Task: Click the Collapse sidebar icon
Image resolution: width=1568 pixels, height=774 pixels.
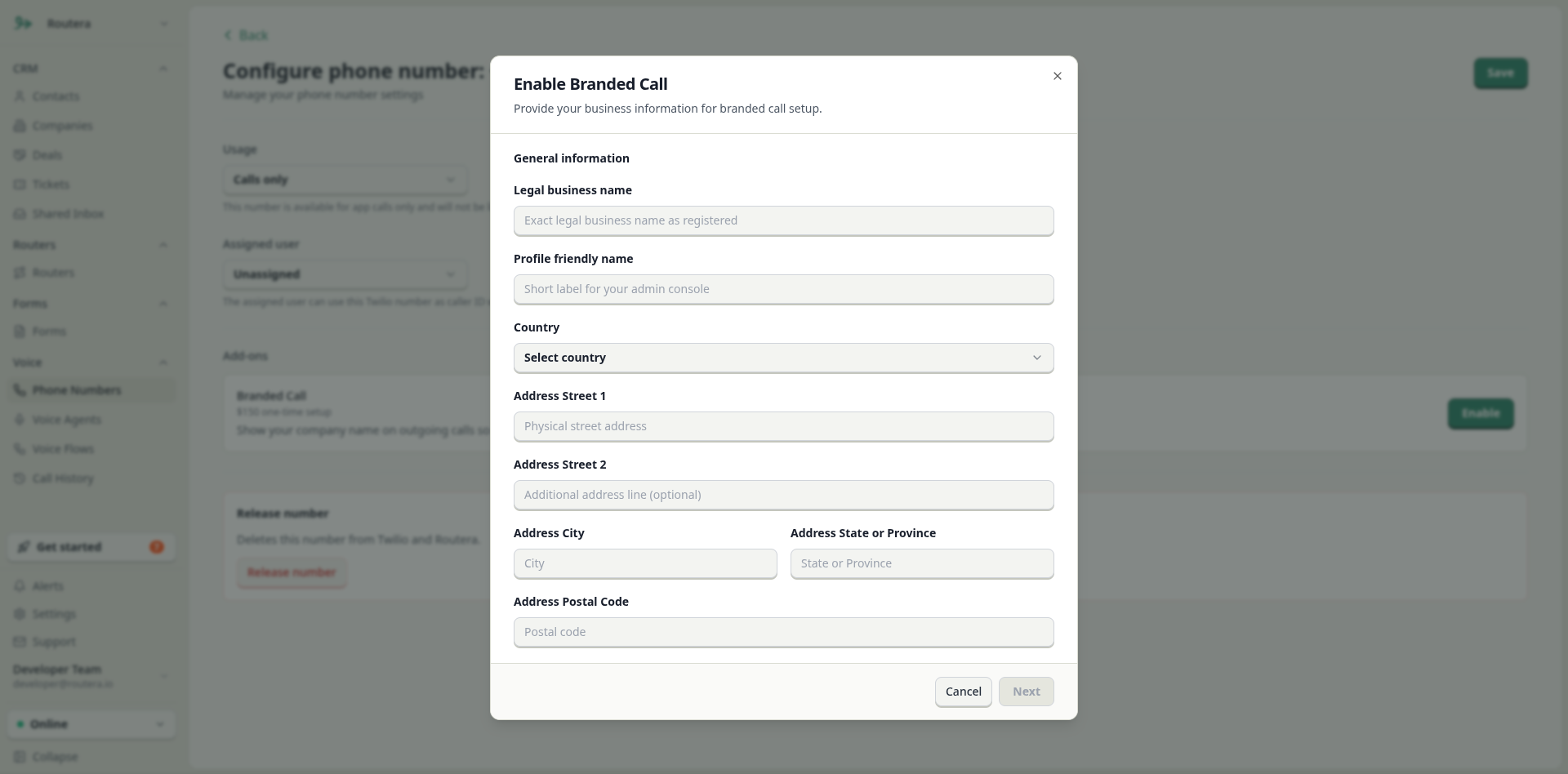Action: click(x=20, y=757)
